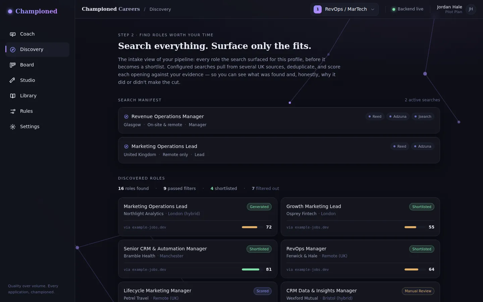Viewport: 483px width, 302px height.
Task: Open Studio from the sidebar
Action: pos(38,81)
